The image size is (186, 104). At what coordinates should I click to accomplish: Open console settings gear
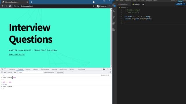click(x=110, y=73)
